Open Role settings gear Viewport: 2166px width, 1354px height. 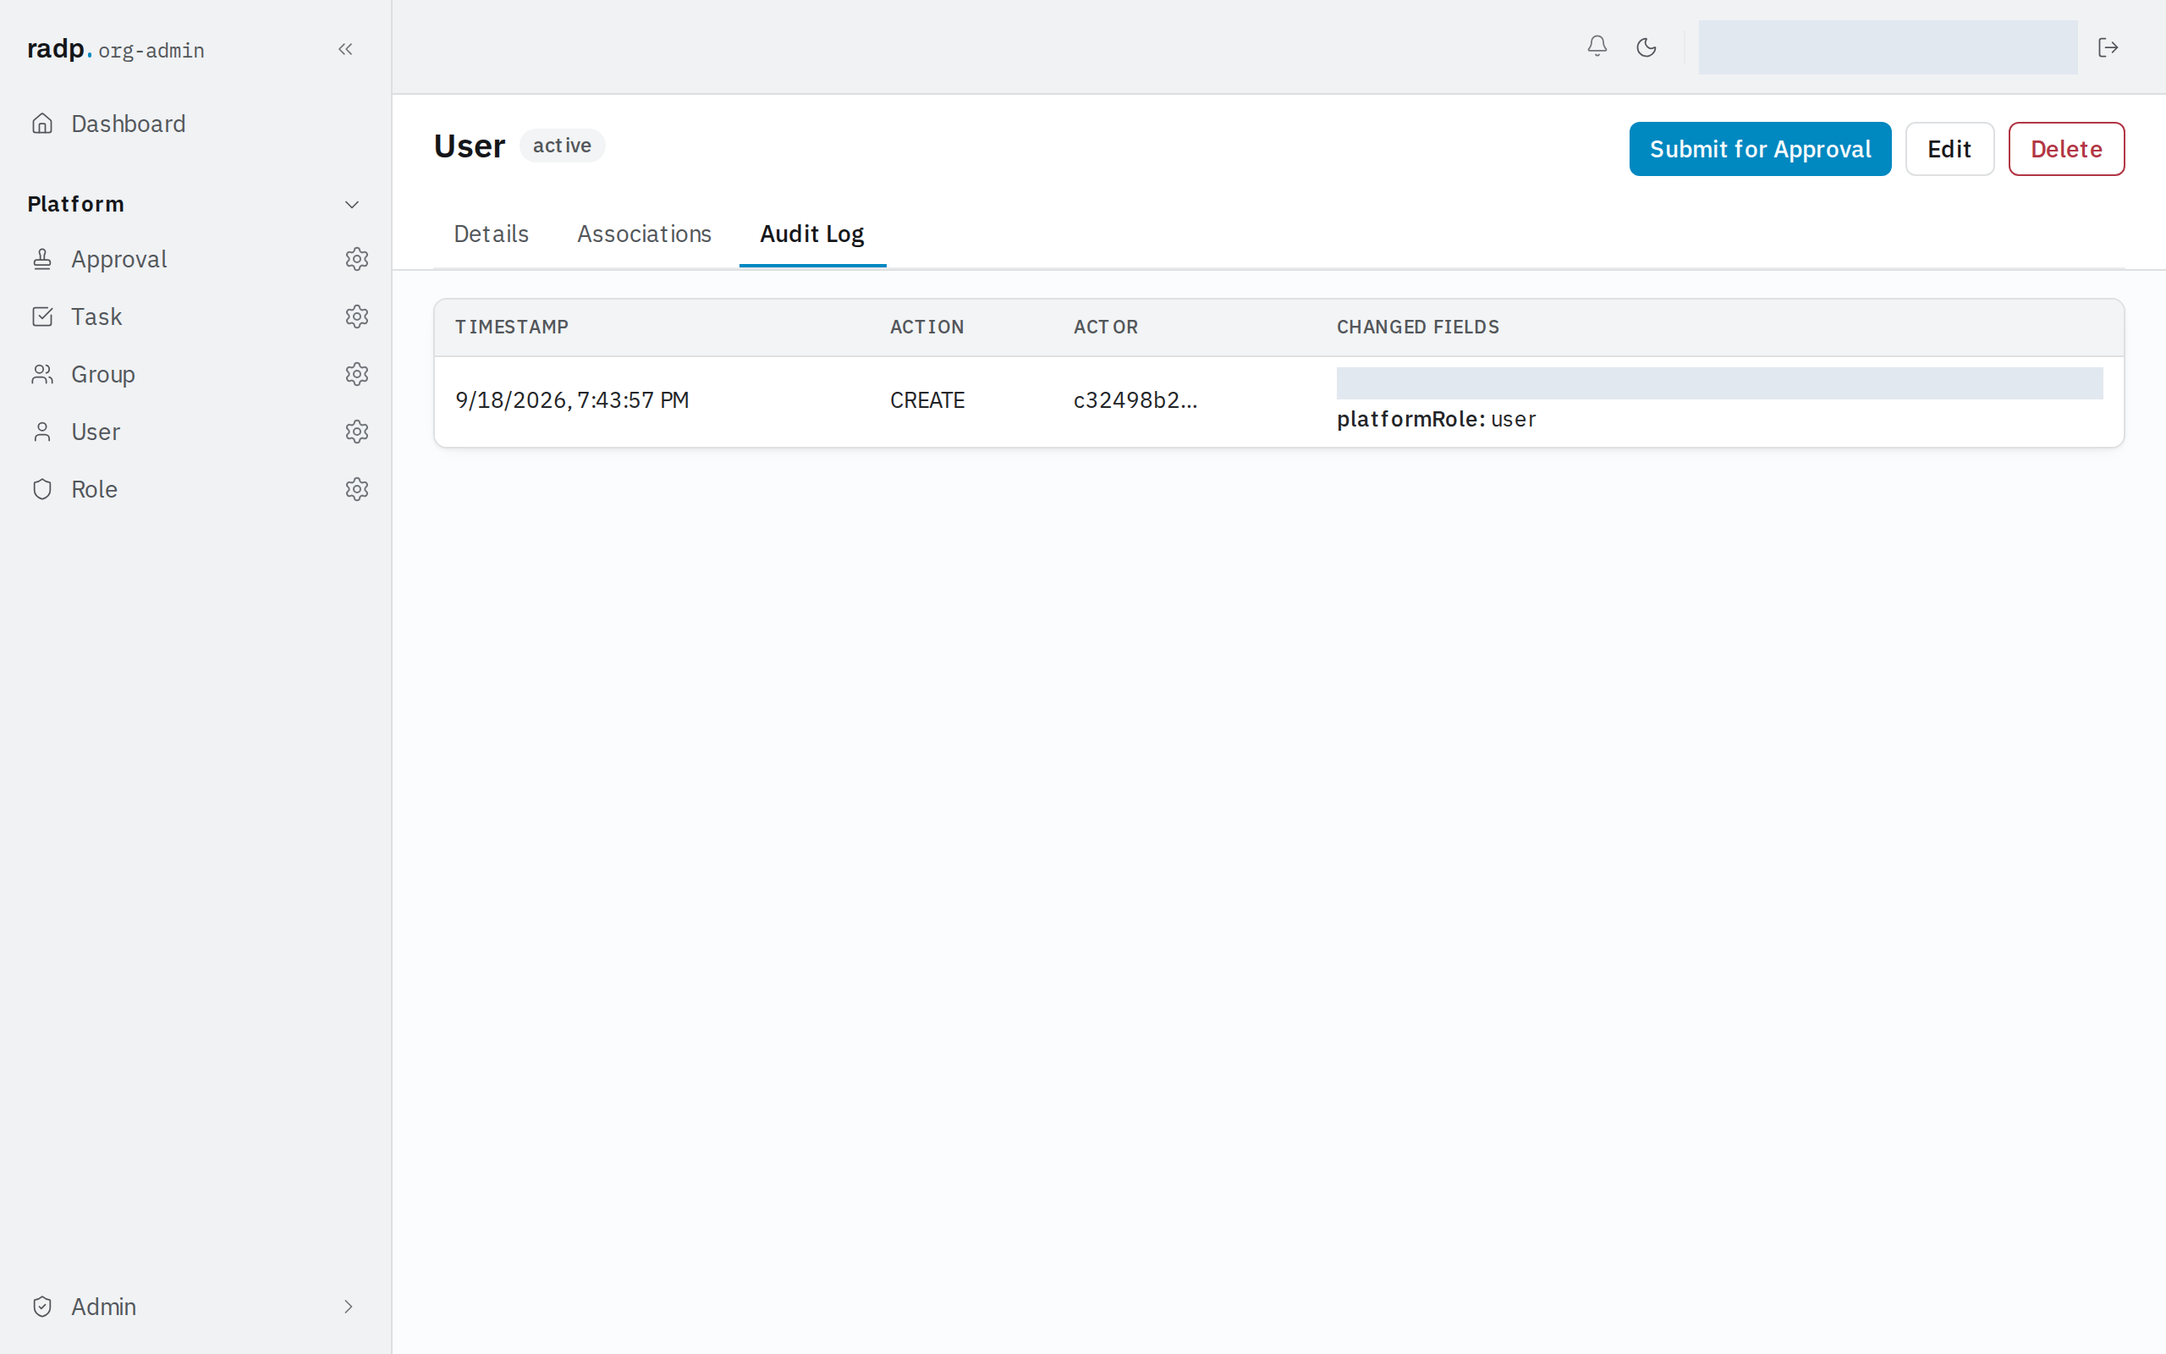click(356, 489)
